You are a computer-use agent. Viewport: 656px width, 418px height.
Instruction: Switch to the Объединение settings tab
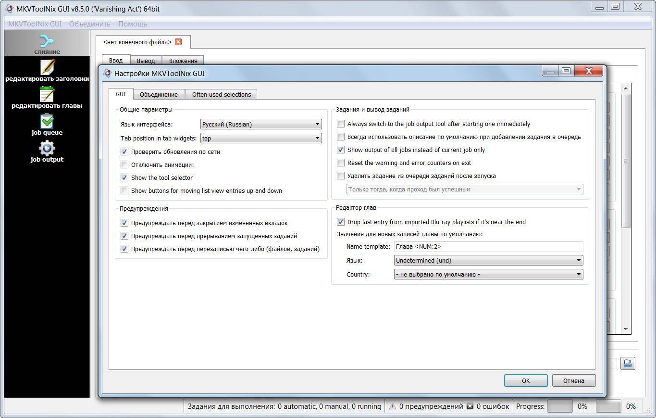[159, 94]
